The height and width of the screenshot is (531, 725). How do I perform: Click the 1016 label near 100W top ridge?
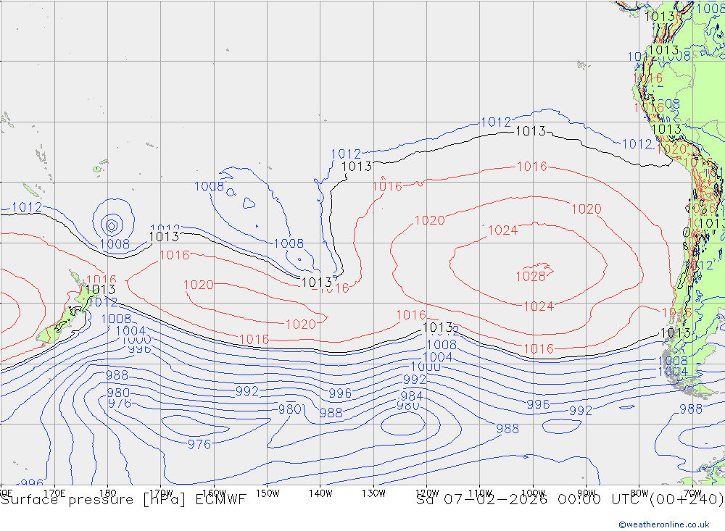pyautogui.click(x=531, y=167)
